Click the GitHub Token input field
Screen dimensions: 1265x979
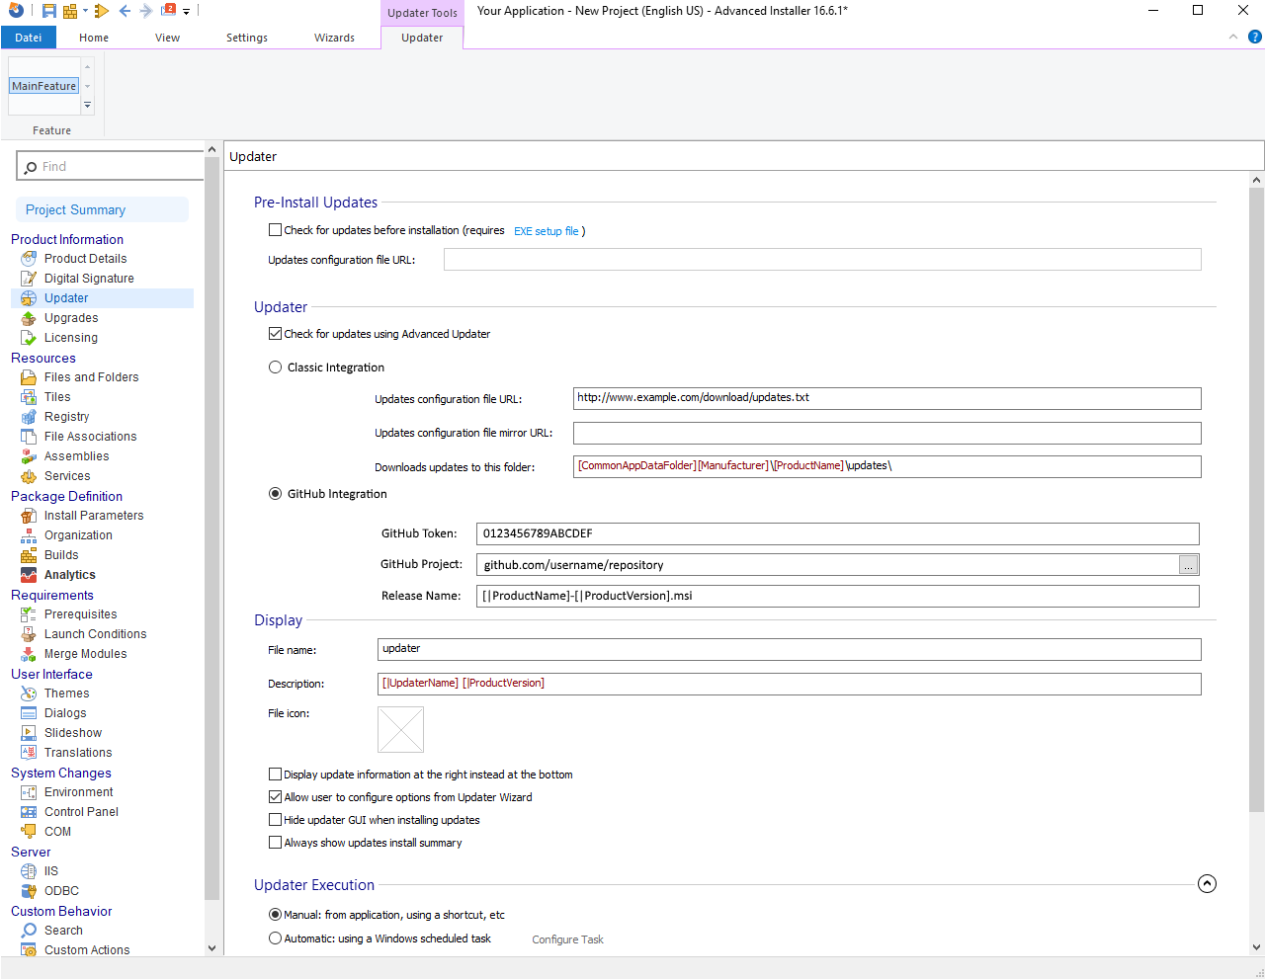[836, 533]
